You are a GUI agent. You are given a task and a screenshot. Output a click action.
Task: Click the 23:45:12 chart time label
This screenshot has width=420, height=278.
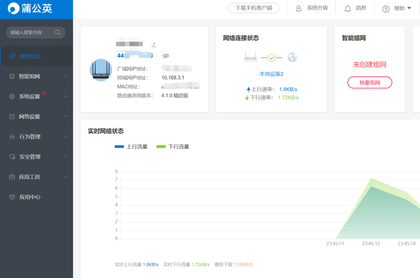click(x=371, y=243)
